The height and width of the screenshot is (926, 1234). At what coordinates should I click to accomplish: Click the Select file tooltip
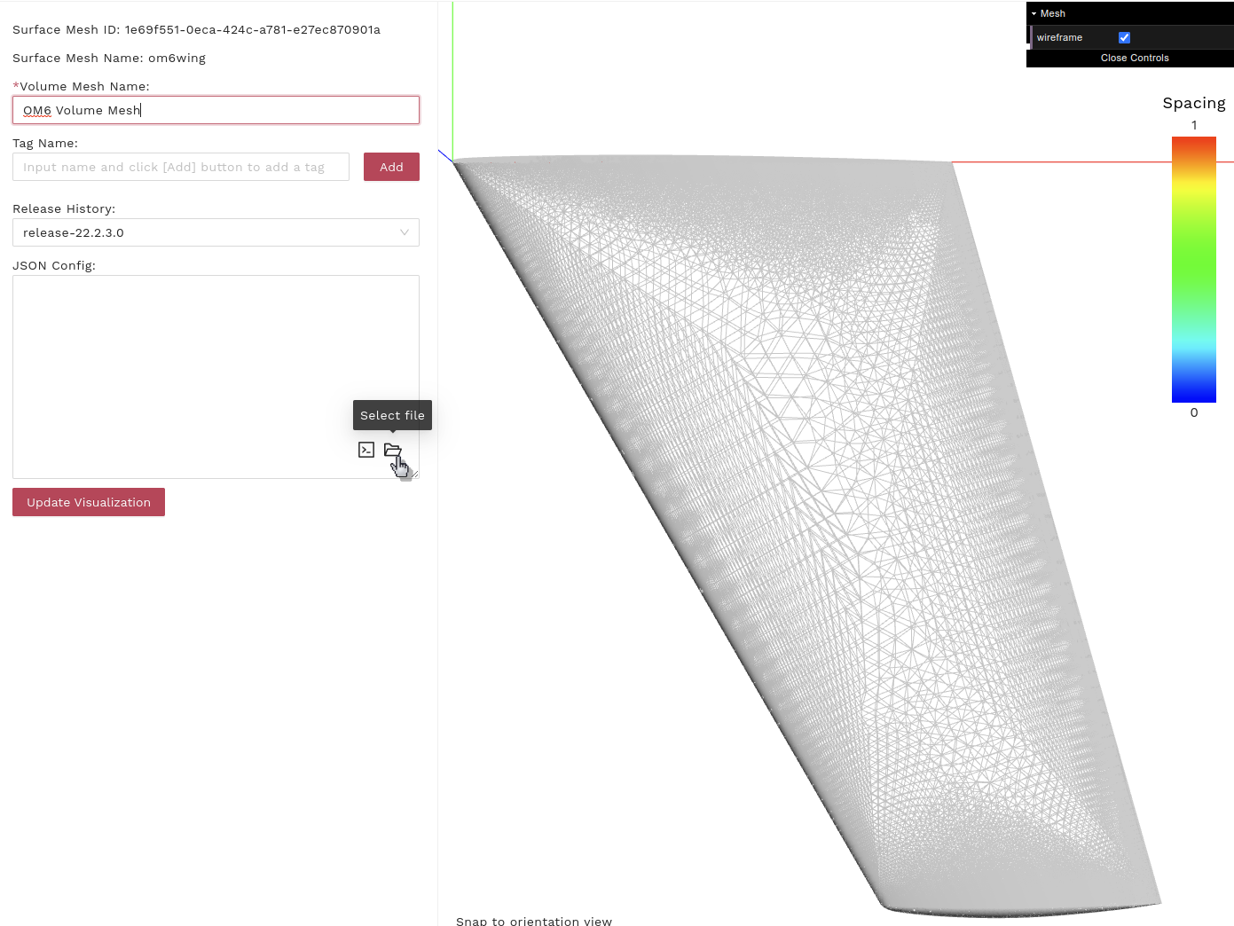[x=392, y=415]
